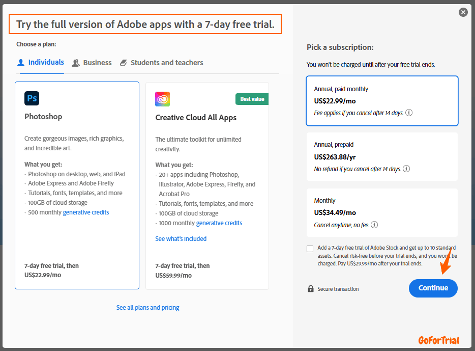Viewport: 475px width, 351px height.
Task: Click the 'Try the full version' headline
Action: [145, 24]
